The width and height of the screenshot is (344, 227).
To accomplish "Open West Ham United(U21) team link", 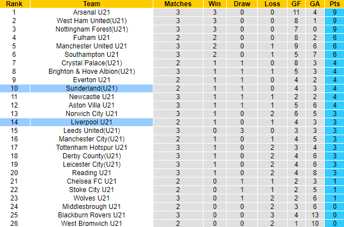I will pos(92,20).
